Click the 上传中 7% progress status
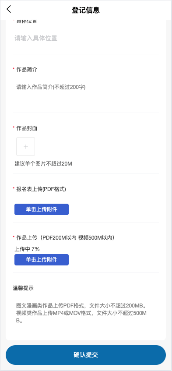 click(27, 249)
